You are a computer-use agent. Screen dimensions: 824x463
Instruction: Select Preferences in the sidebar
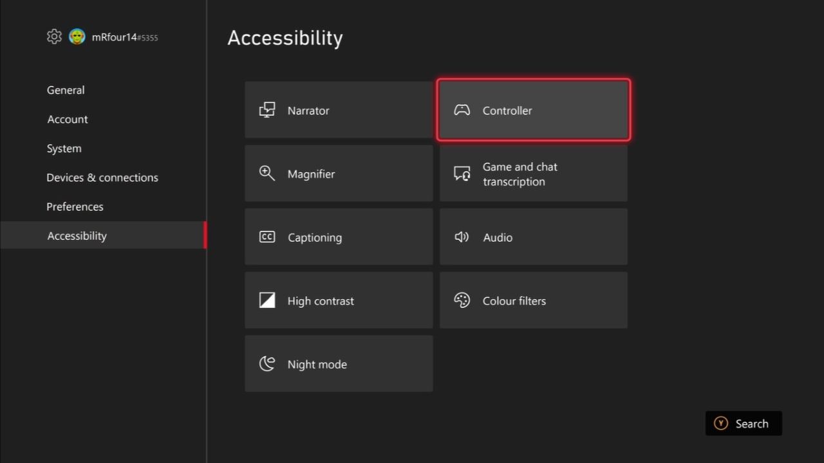75,206
